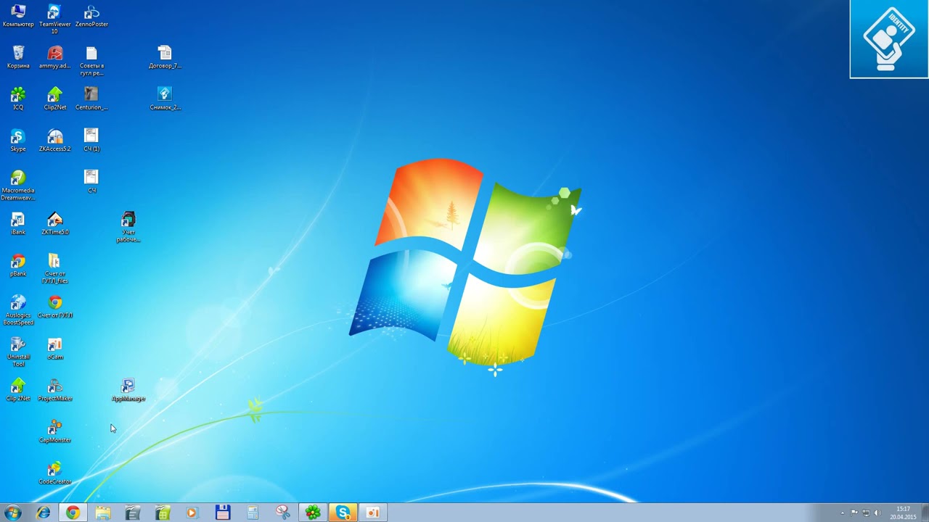This screenshot has height=522, width=929.
Task: Select the ZennoPoster shortcut
Action: coord(91,16)
